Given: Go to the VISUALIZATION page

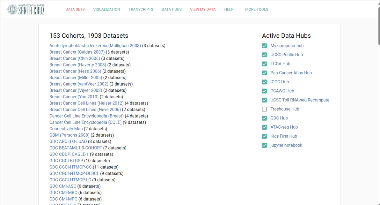Looking at the screenshot, I should tap(106, 10).
